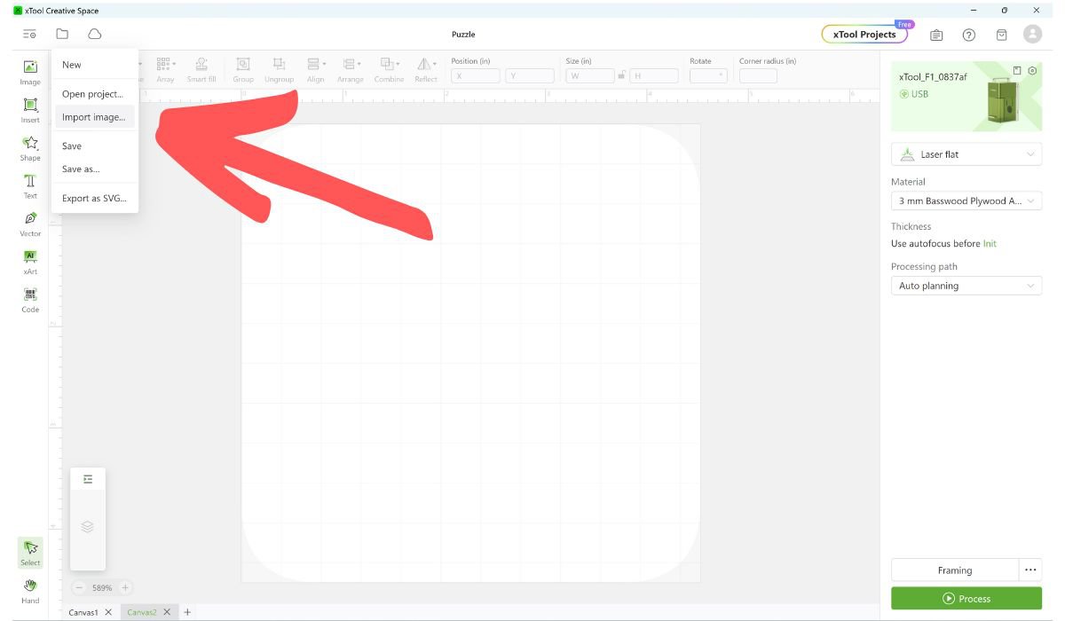Click the Framing button
Image resolution: width=1065 pixels, height=621 pixels.
tap(954, 570)
